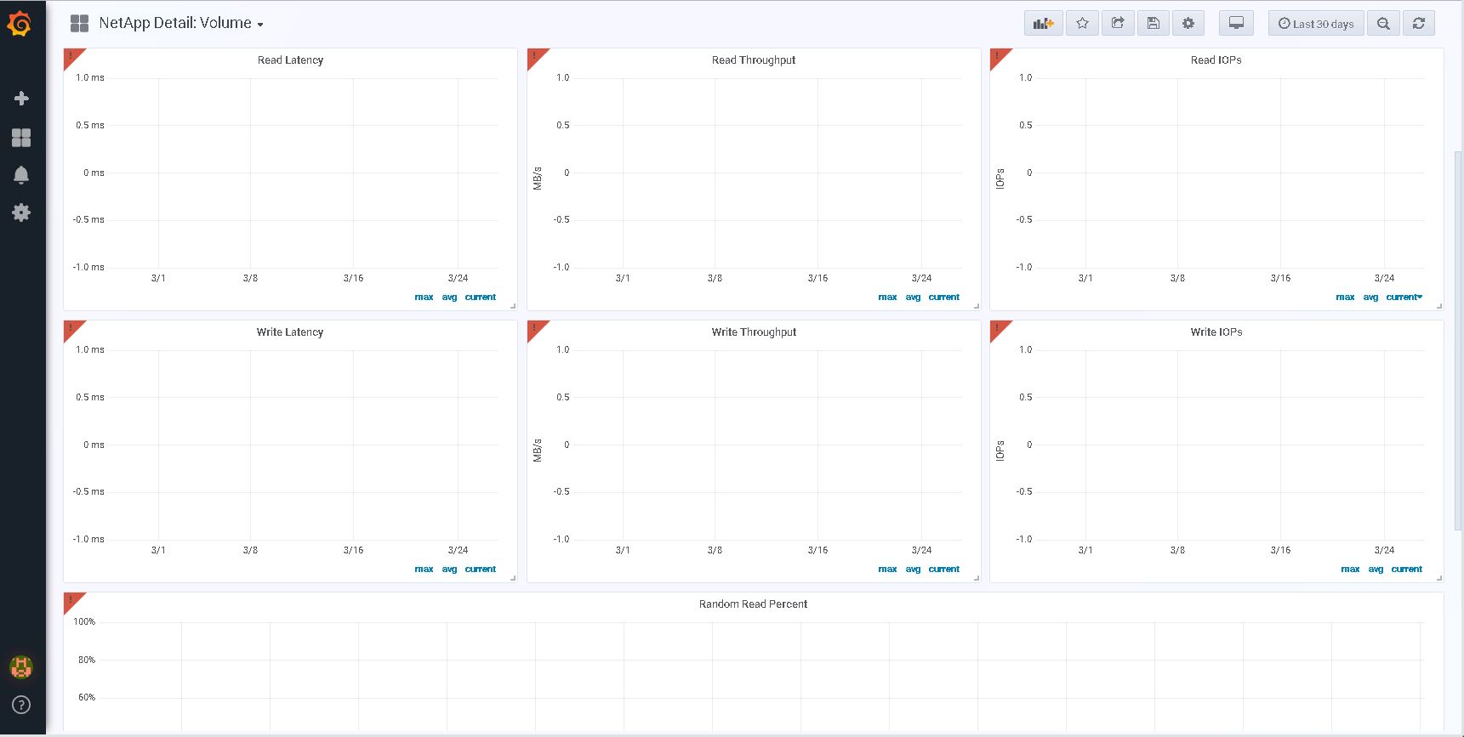Refresh the dashboard
This screenshot has width=1464, height=737.
coord(1419,24)
